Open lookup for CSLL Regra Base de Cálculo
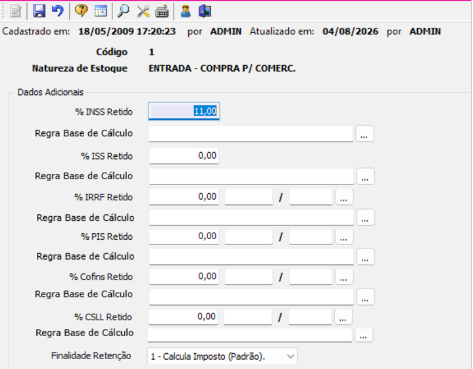 tap(364, 335)
